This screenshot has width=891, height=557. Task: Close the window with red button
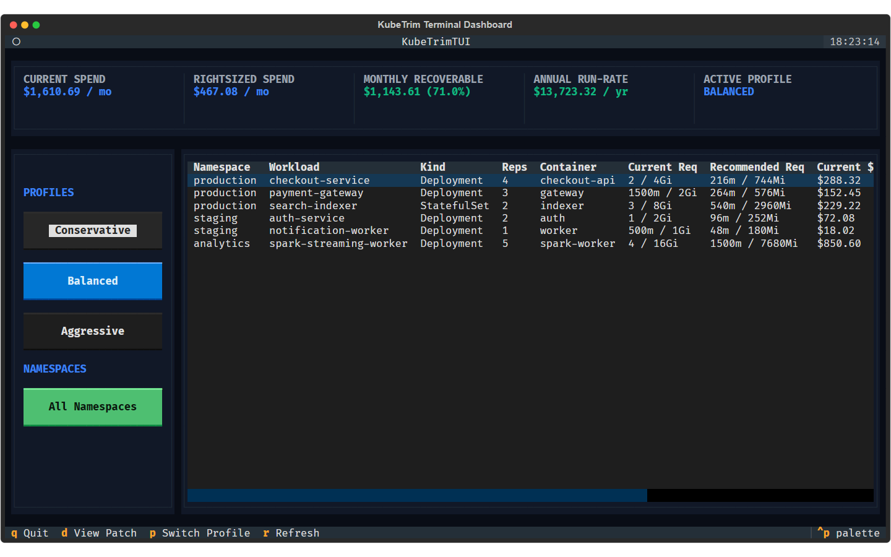14,25
